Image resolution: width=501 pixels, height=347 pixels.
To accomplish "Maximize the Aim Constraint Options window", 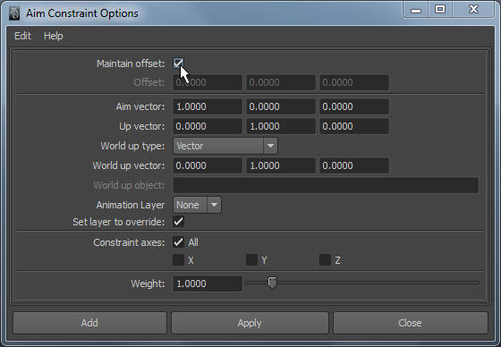I will tap(440, 9).
